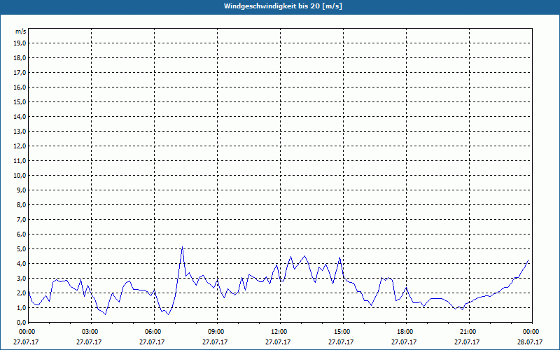Pick the '15:00' x-axis time label

pos(342,332)
